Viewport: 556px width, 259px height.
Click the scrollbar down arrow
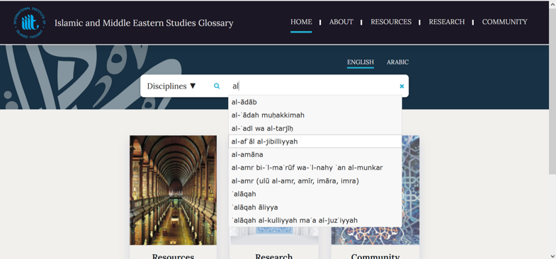pyautogui.click(x=552, y=255)
